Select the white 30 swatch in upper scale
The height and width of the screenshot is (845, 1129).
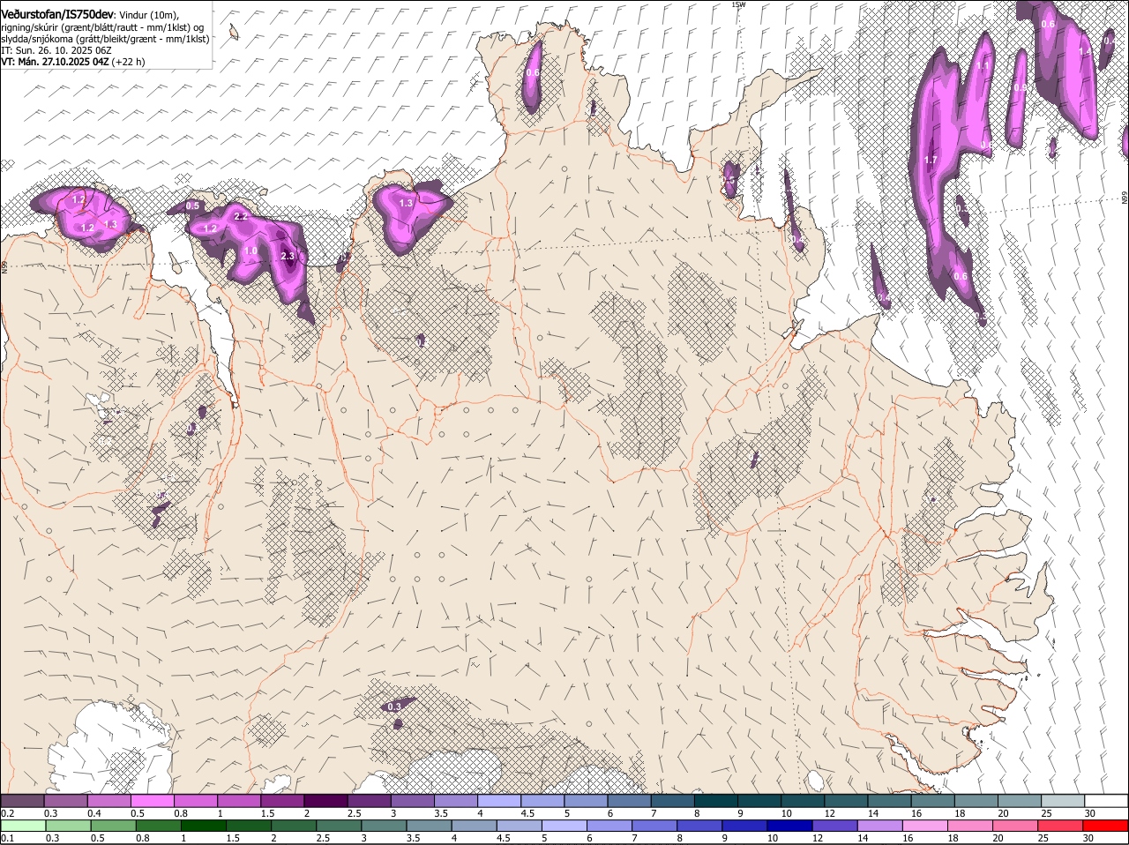1105,801
